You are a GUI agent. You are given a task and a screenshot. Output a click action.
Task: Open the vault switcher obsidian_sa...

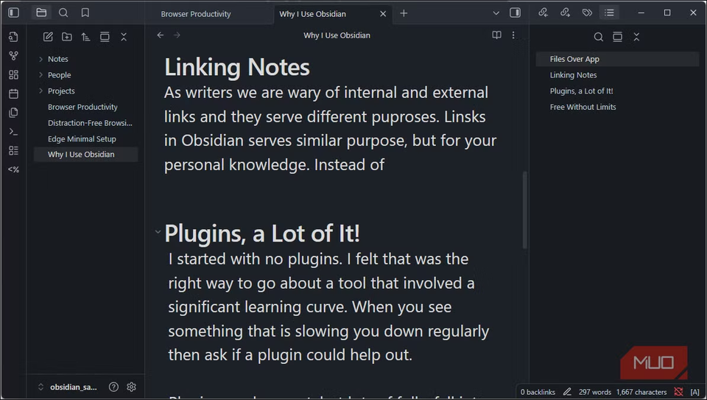coord(68,387)
